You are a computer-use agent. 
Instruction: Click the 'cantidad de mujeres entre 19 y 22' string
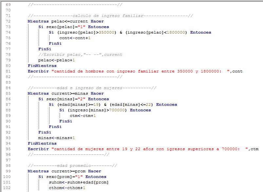coord(150,149)
